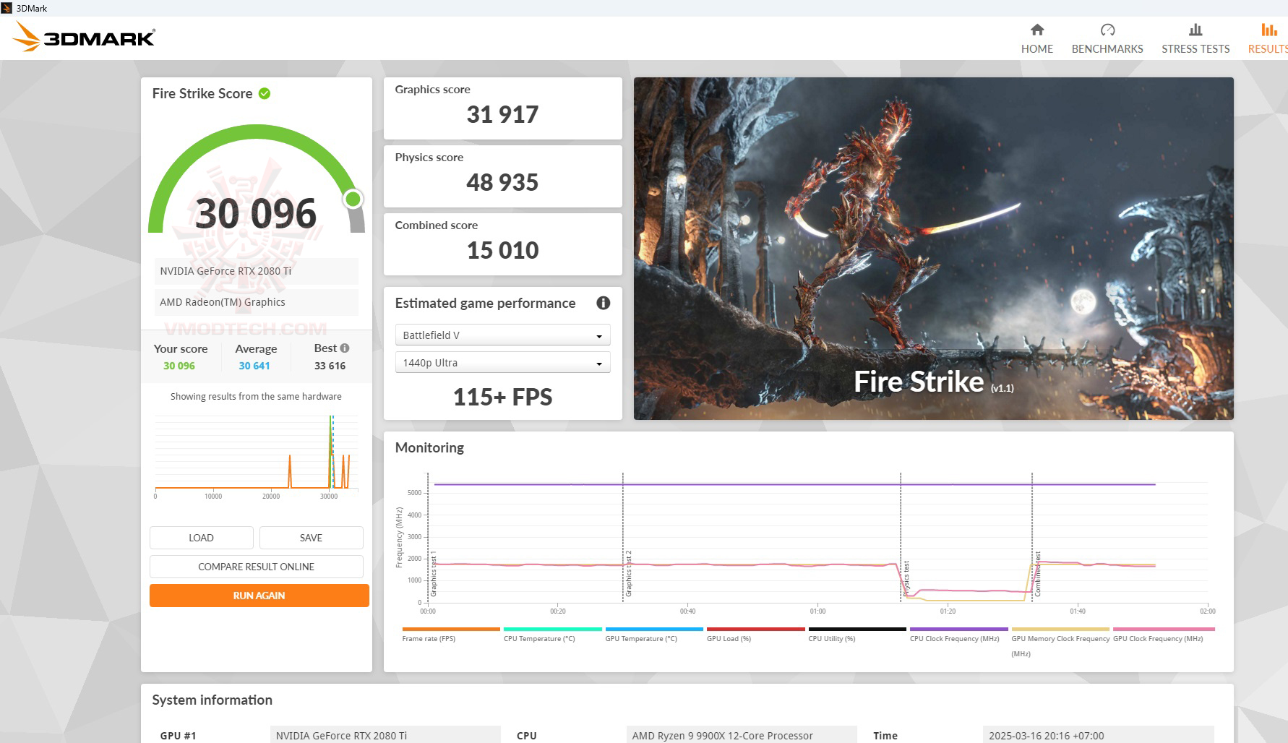Click the CPU Temperature legend color swatch

pos(551,629)
